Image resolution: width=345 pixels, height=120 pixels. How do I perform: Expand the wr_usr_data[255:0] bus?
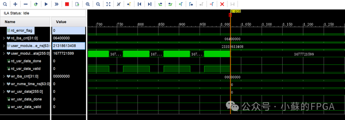pos(4,91)
